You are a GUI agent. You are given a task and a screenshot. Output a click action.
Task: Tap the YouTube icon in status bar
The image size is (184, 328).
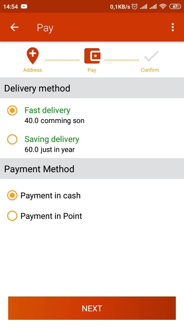(x=24, y=7)
